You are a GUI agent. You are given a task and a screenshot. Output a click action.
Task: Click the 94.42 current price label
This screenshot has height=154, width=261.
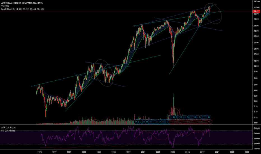click(256, 11)
